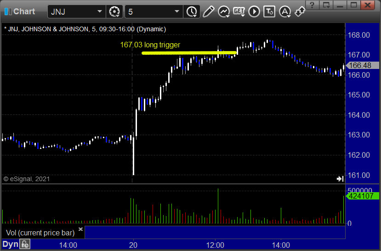Viewport: 381px width, 251px height.
Task: Select the yellow trigger line on chart
Action: tap(189, 53)
